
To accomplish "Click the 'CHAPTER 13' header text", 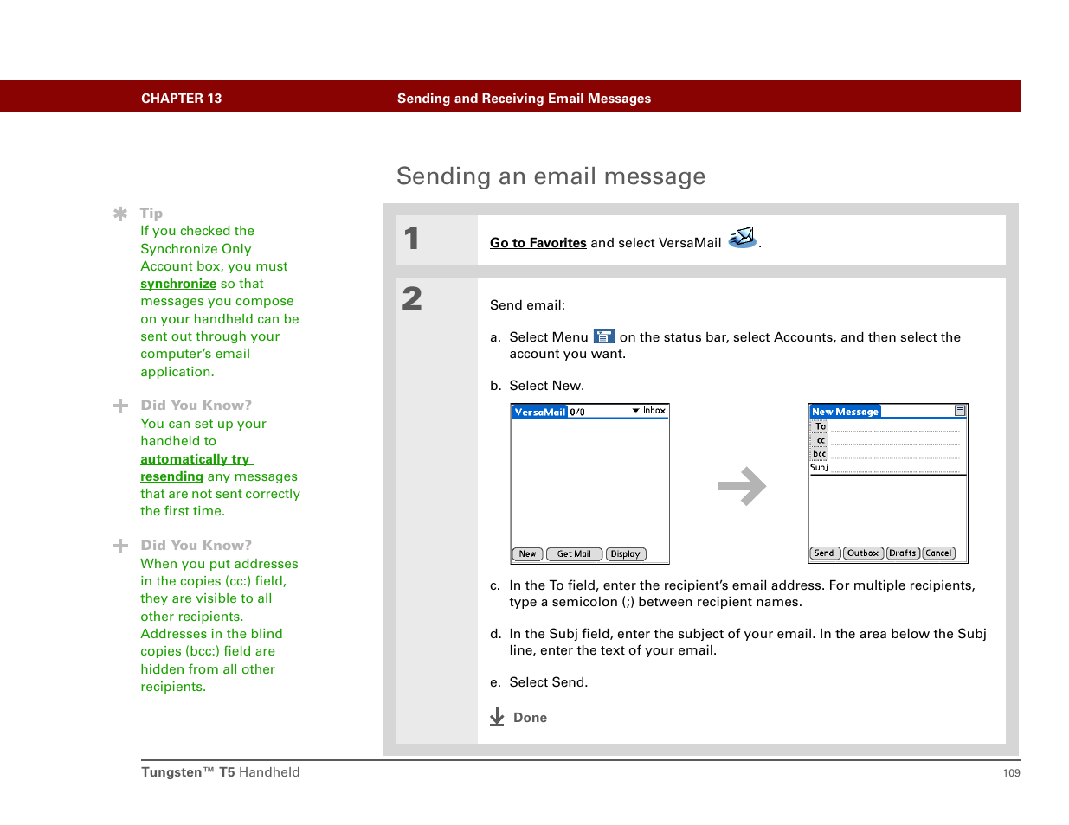I will pyautogui.click(x=182, y=99).
